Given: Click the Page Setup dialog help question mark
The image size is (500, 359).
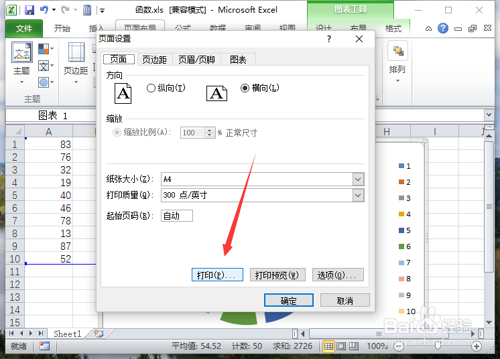Looking at the screenshot, I should [x=329, y=39].
